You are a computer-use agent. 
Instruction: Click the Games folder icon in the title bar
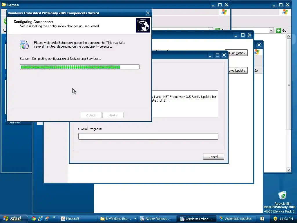point(4,5)
